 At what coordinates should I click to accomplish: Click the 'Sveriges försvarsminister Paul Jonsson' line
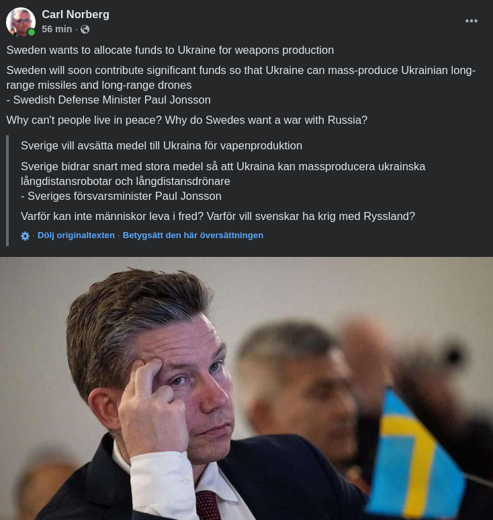pos(121,196)
